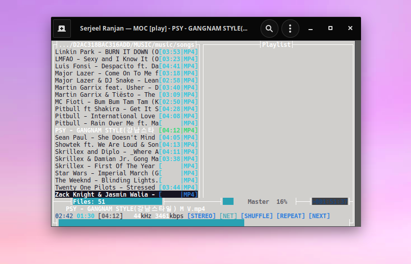
Task: Select Twenty One Pilots - Stressed
Action: pyautogui.click(x=126, y=188)
